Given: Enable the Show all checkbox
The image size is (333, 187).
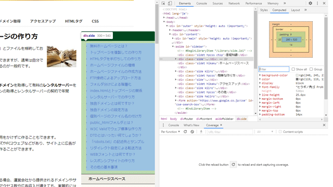Looking at the screenshot, I should tap(293, 69).
